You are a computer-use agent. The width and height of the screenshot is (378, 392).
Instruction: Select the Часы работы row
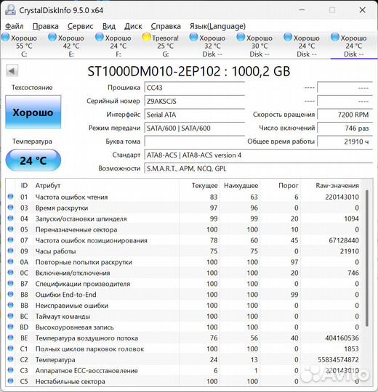(x=183, y=251)
